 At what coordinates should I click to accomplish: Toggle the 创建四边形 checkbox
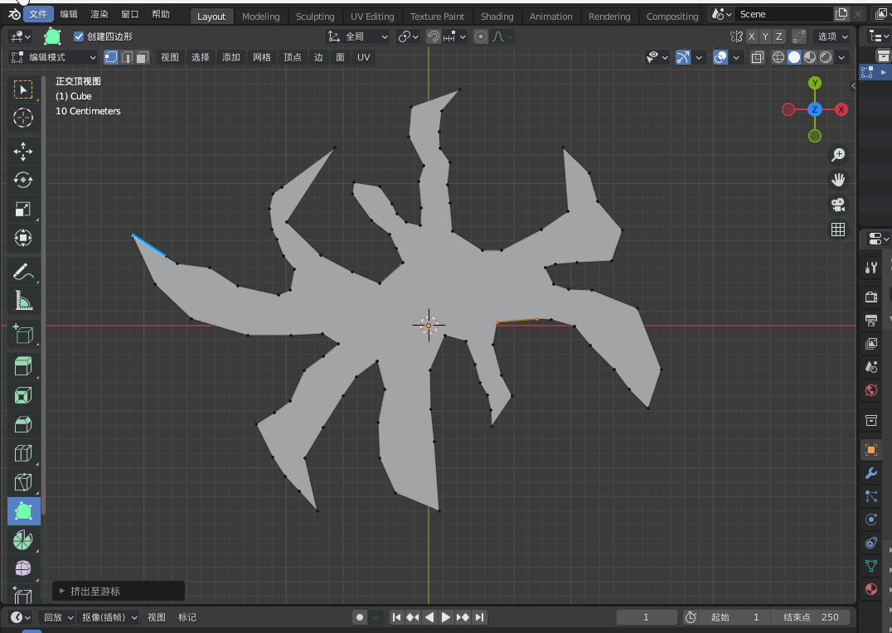point(79,36)
